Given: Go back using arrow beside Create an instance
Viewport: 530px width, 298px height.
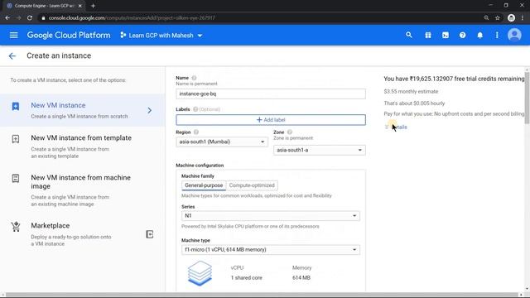Looking at the screenshot, I should pyautogui.click(x=12, y=55).
